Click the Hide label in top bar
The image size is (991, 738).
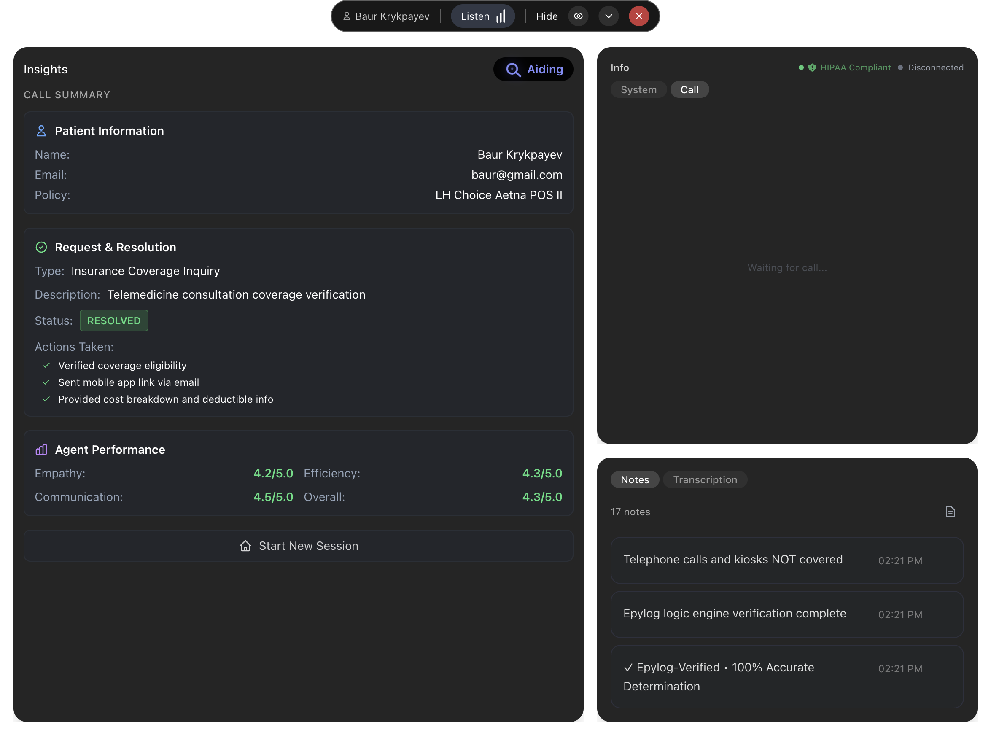(x=547, y=16)
